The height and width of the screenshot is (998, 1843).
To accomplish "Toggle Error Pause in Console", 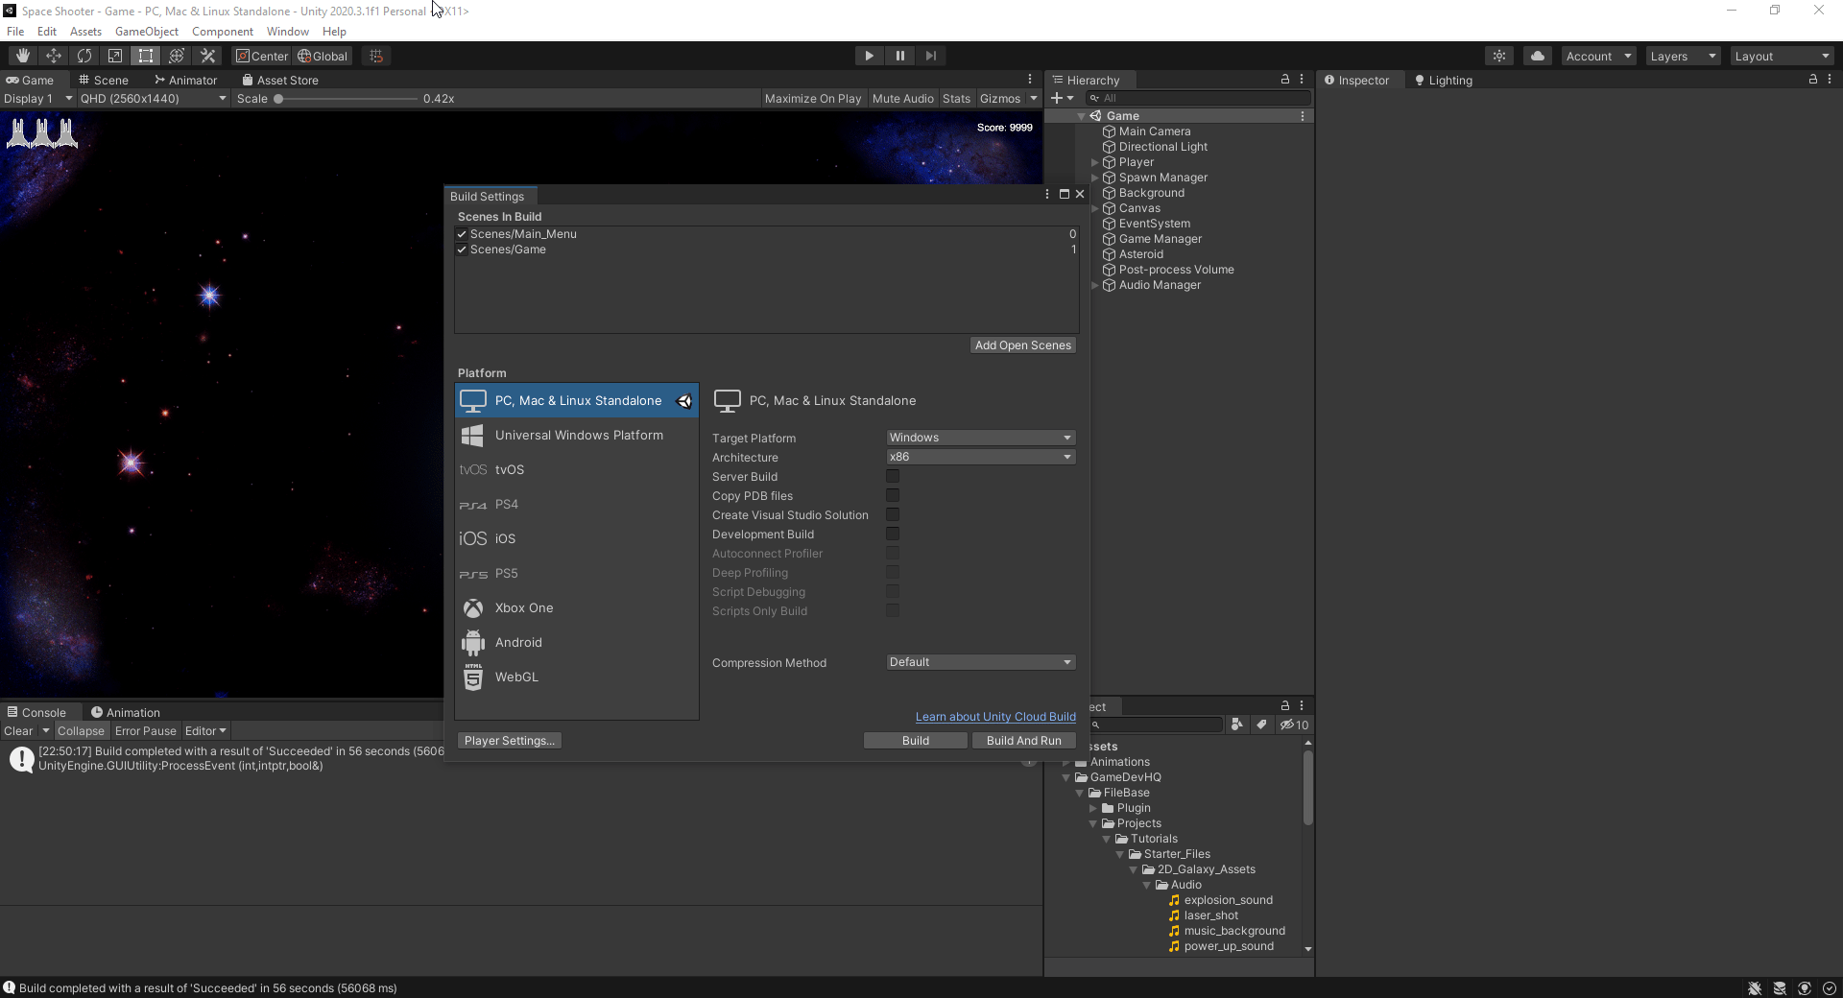I will coord(146,730).
